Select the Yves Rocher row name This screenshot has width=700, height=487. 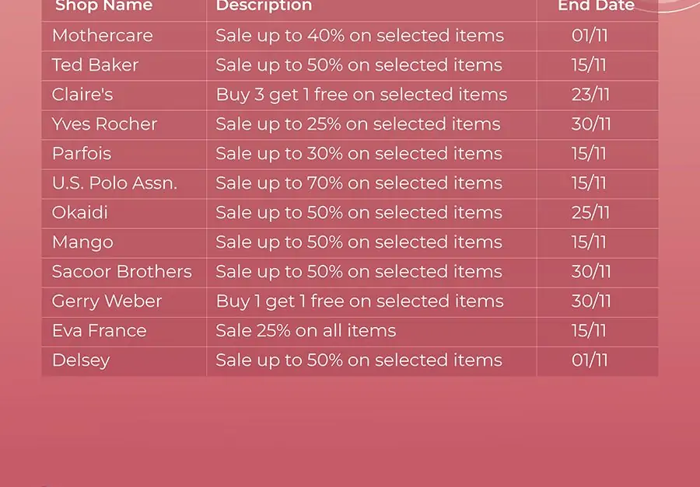tap(104, 124)
